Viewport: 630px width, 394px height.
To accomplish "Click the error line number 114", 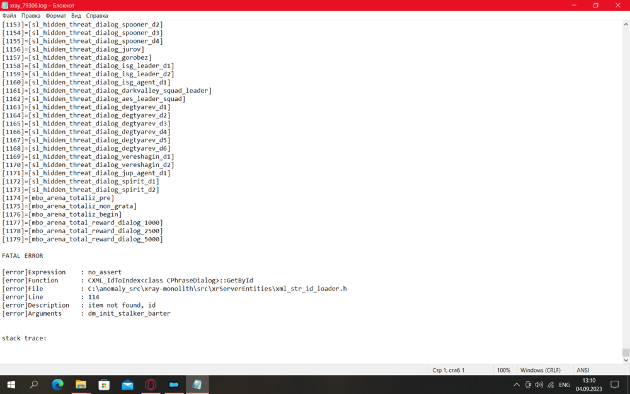I will [94, 297].
